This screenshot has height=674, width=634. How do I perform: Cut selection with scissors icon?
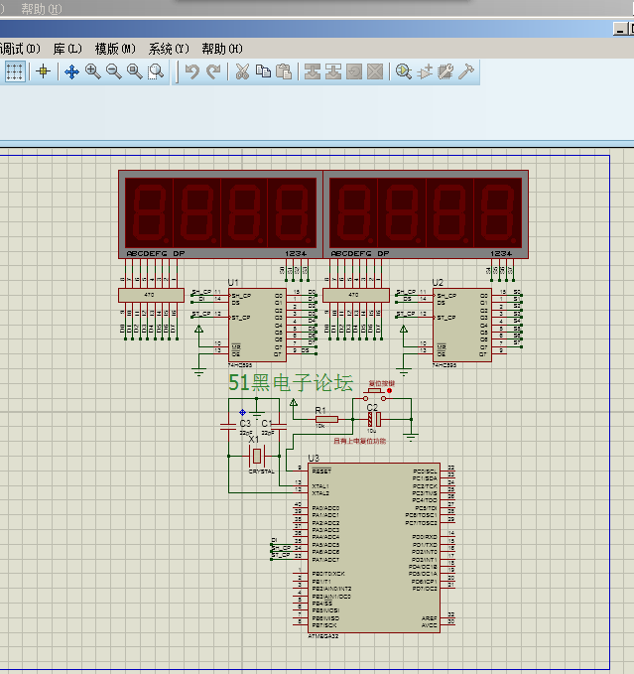(x=241, y=71)
